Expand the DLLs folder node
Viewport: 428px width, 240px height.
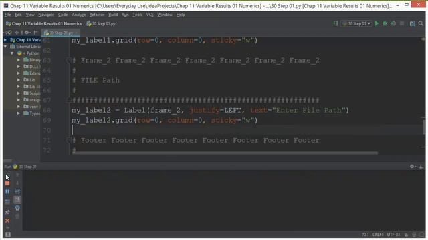19,67
